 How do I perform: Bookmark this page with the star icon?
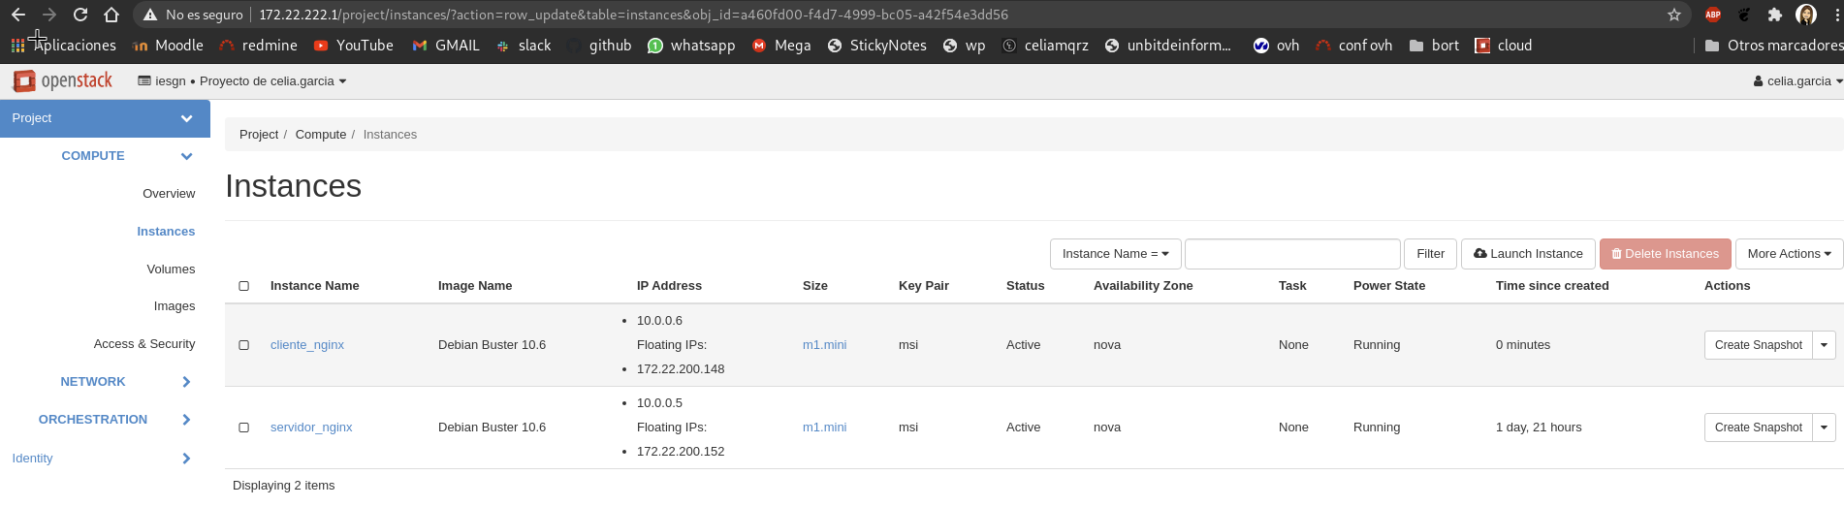pyautogui.click(x=1673, y=15)
